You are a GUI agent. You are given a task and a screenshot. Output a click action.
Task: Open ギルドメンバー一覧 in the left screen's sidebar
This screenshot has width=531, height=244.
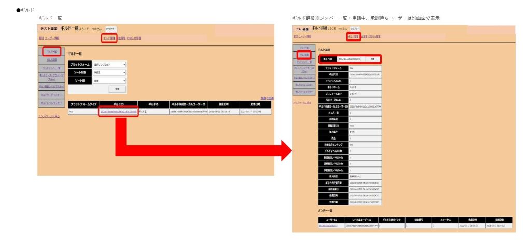[x=51, y=68]
